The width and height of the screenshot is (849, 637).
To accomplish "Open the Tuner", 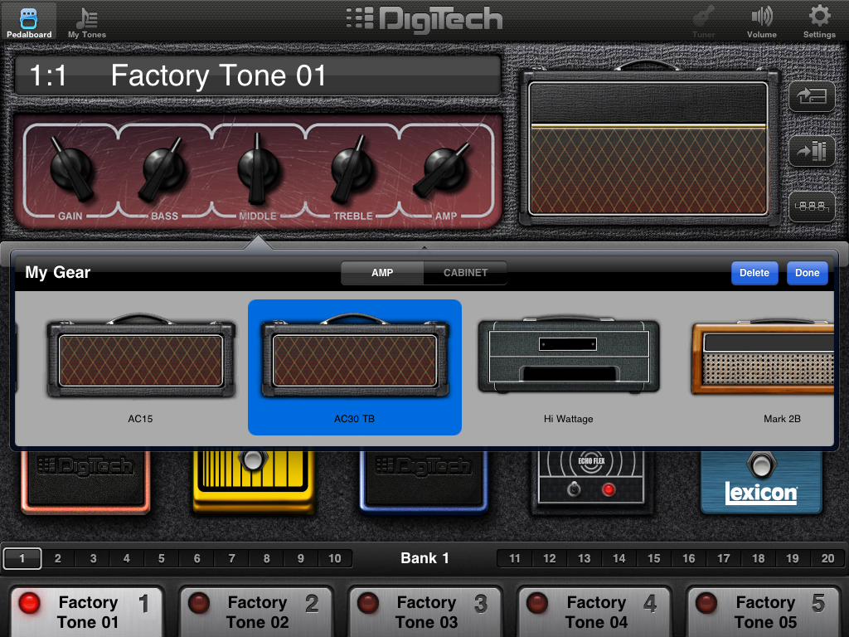I will coord(703,22).
